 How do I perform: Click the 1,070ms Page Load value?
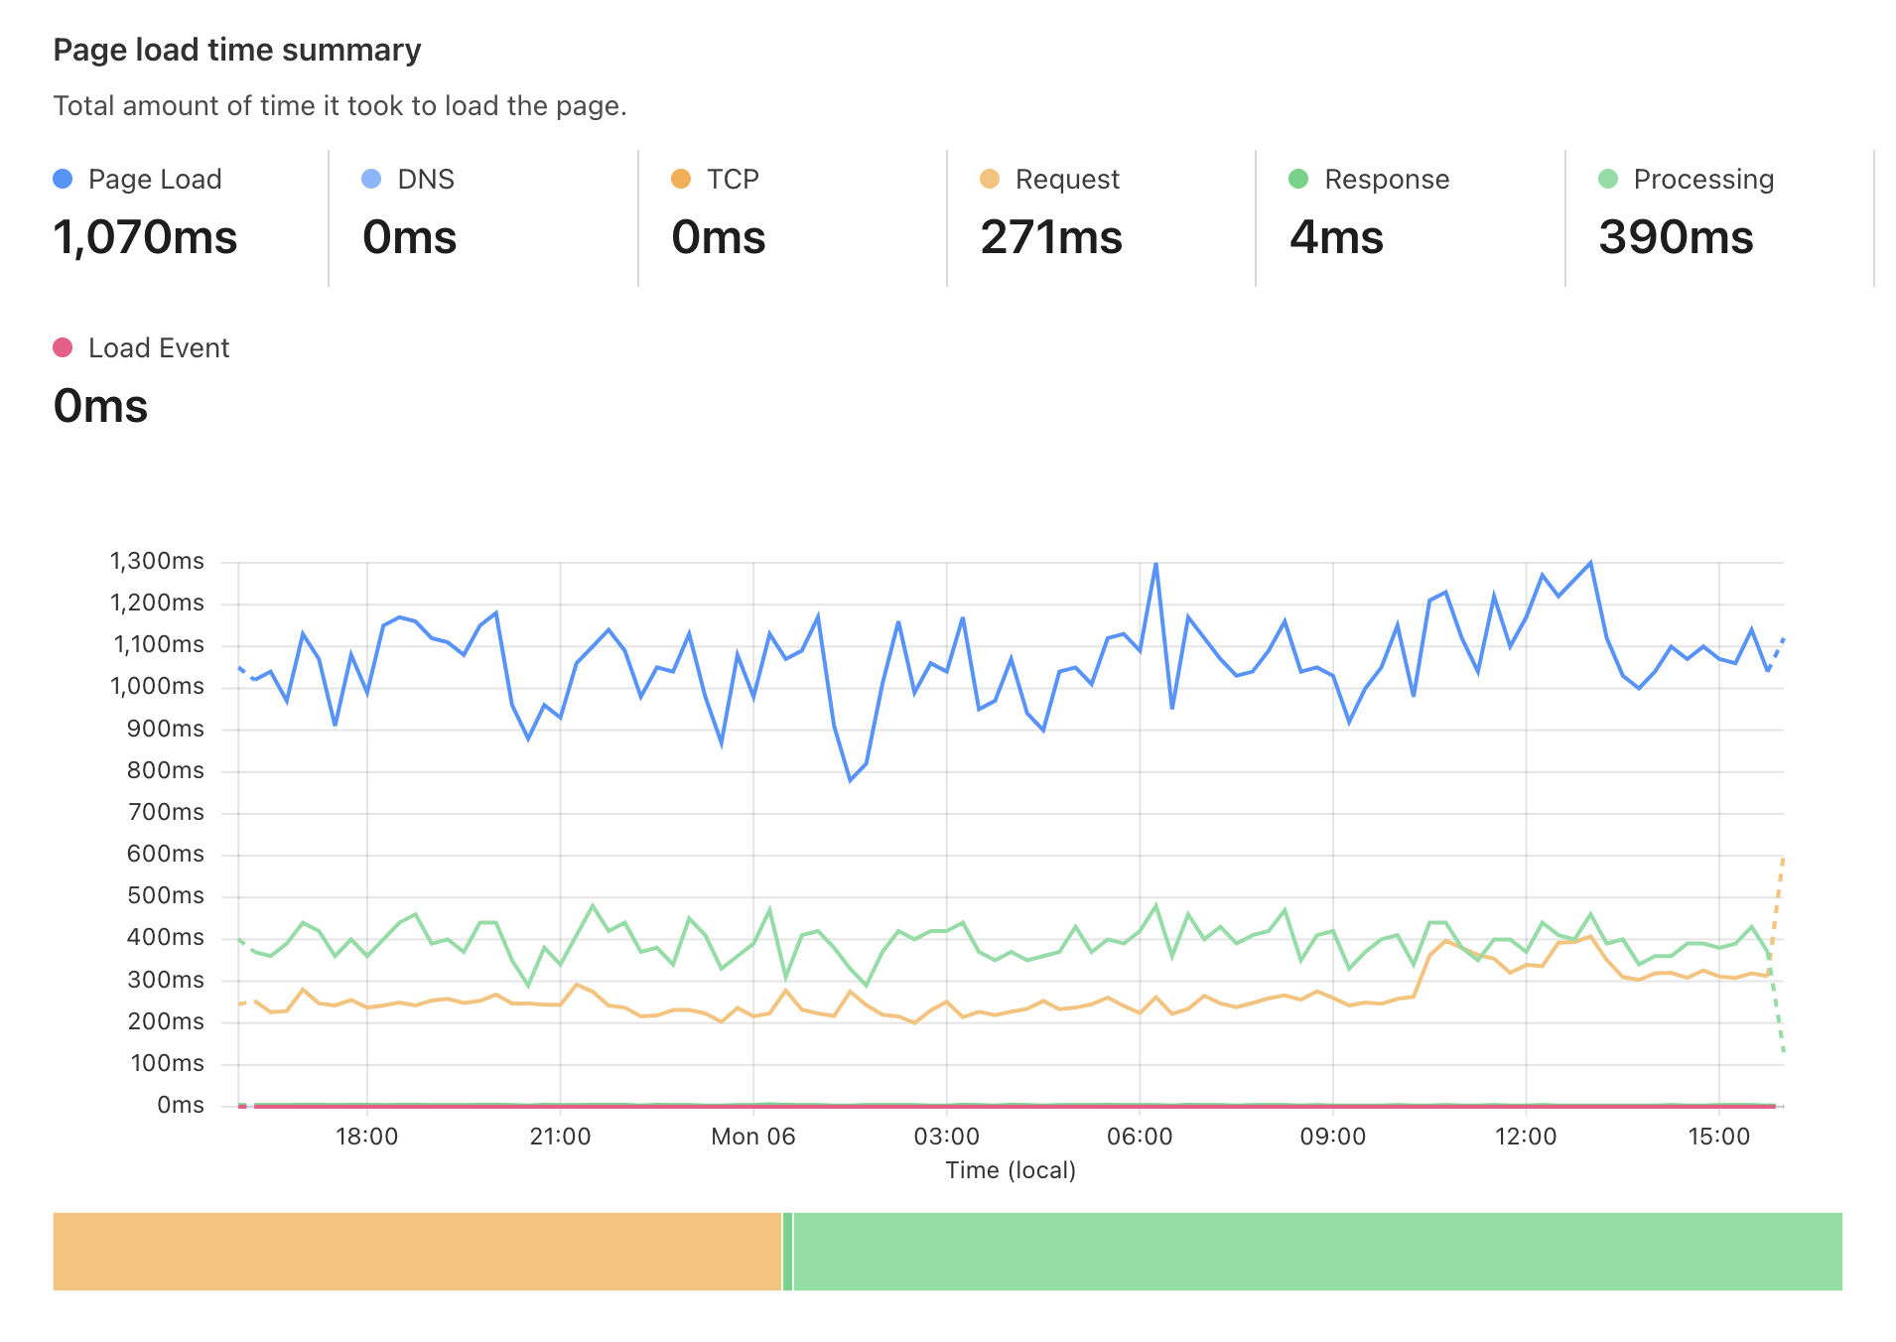point(146,238)
